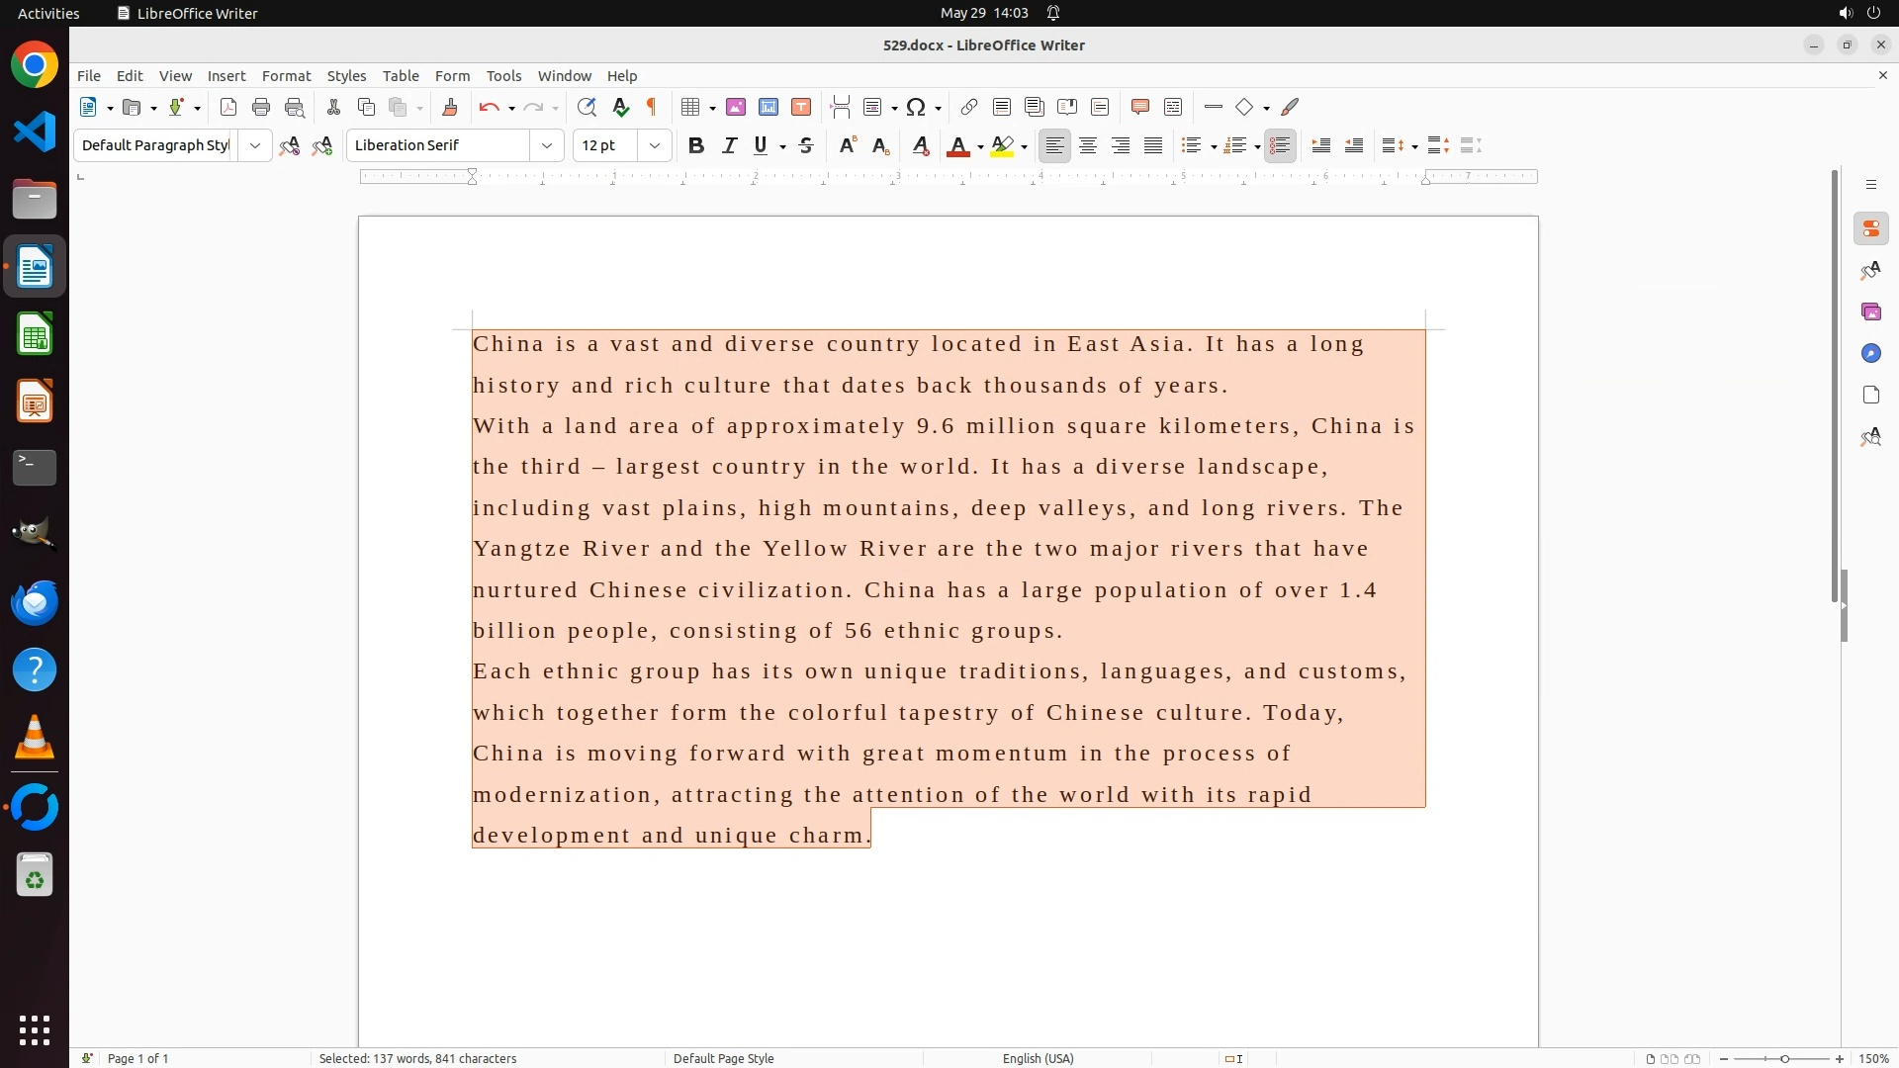
Task: Expand the Font Name dropdown
Action: (547, 146)
